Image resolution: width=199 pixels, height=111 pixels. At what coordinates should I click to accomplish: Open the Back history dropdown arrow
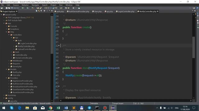point(71,8)
